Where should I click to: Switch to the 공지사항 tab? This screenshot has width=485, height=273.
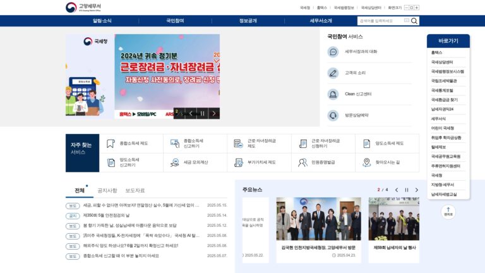pos(107,190)
